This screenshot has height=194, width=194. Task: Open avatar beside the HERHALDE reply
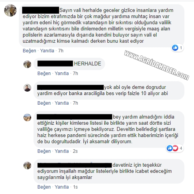point(27,64)
